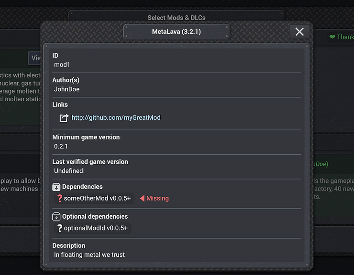Click the author name JohnDoe

pyautogui.click(x=67, y=89)
